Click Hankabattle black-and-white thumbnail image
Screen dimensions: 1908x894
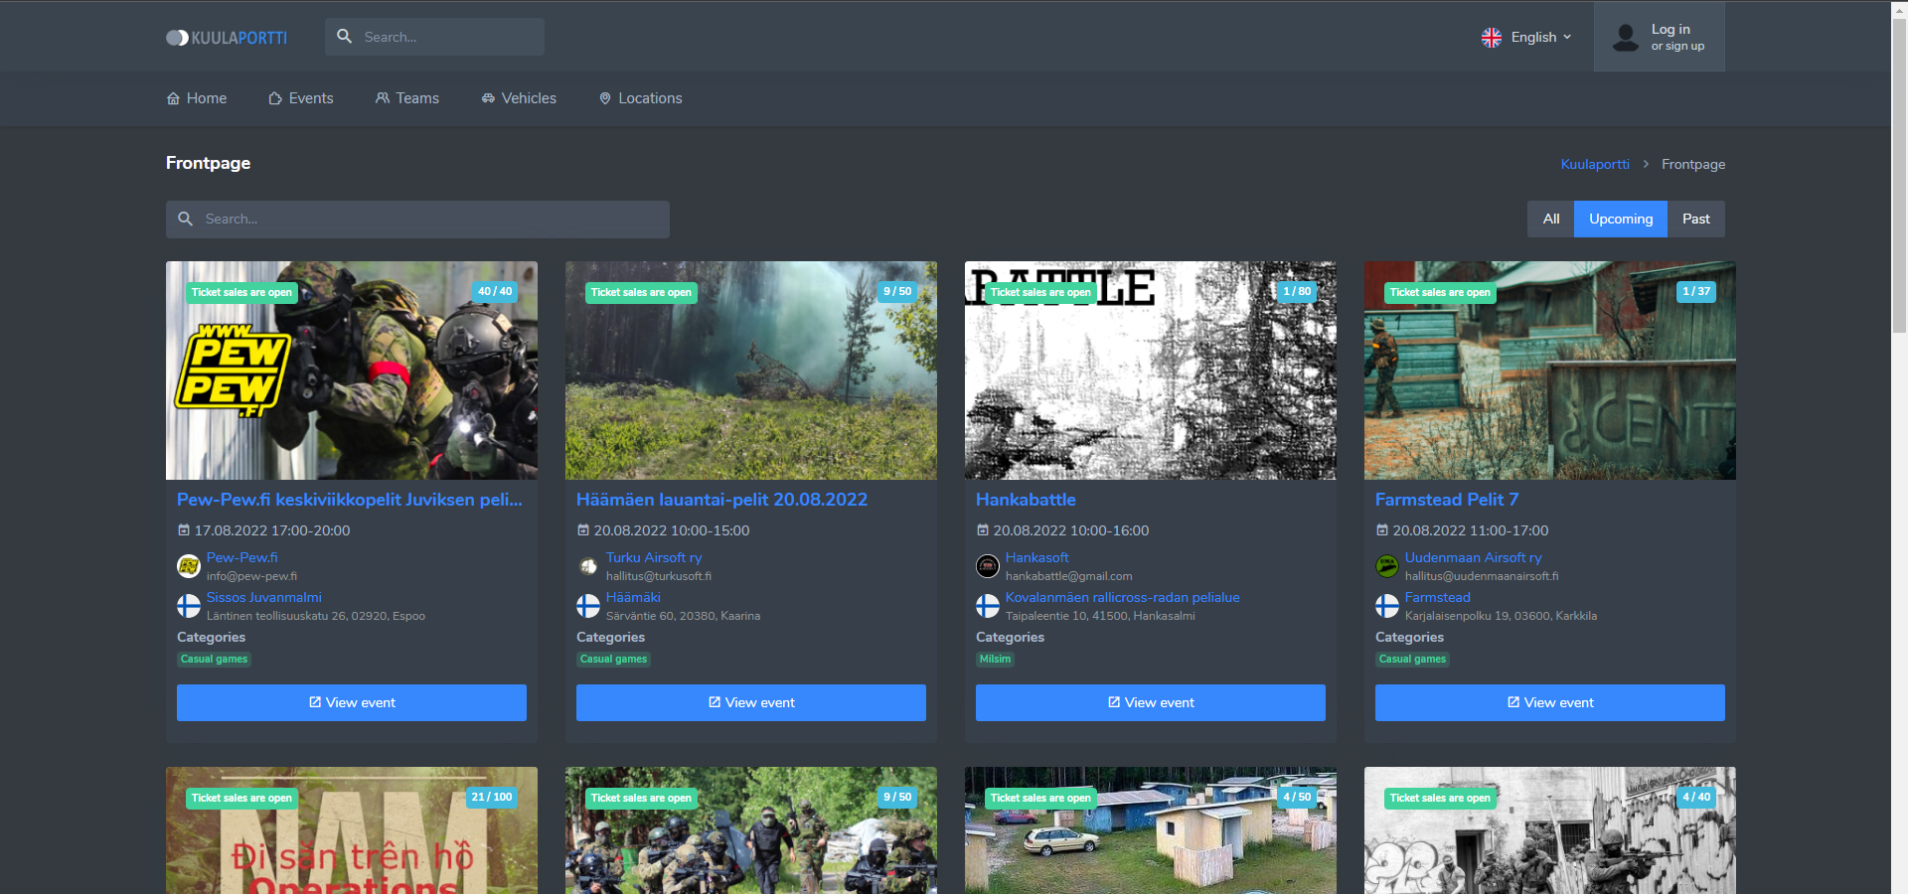point(1151,371)
